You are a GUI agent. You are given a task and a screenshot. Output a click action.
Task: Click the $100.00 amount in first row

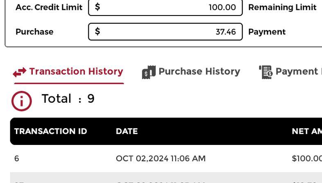click(x=306, y=158)
